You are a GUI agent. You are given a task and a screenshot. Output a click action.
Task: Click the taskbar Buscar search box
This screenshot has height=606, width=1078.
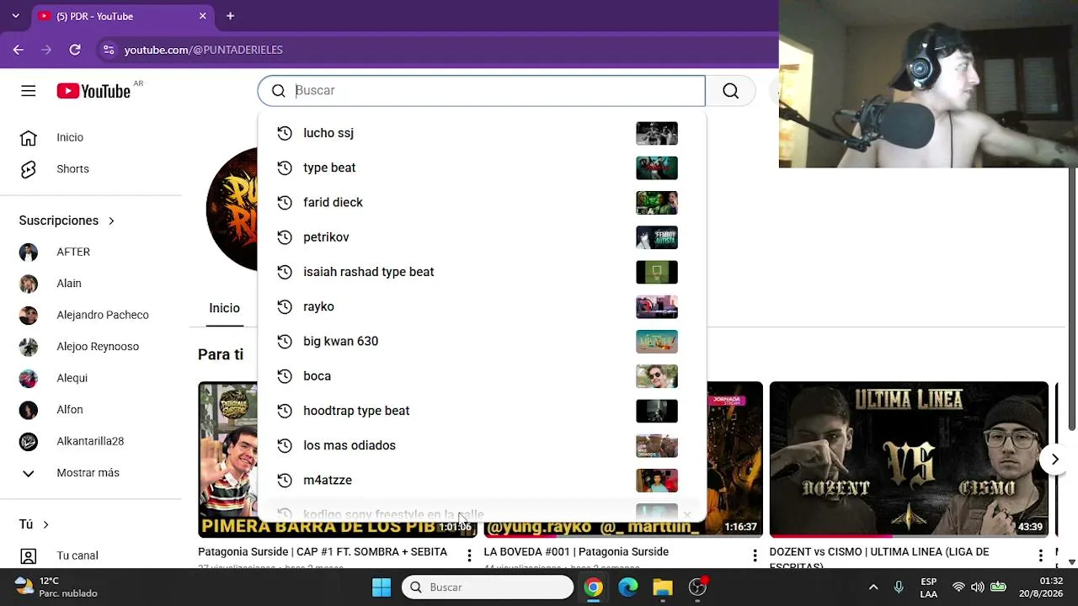point(488,587)
